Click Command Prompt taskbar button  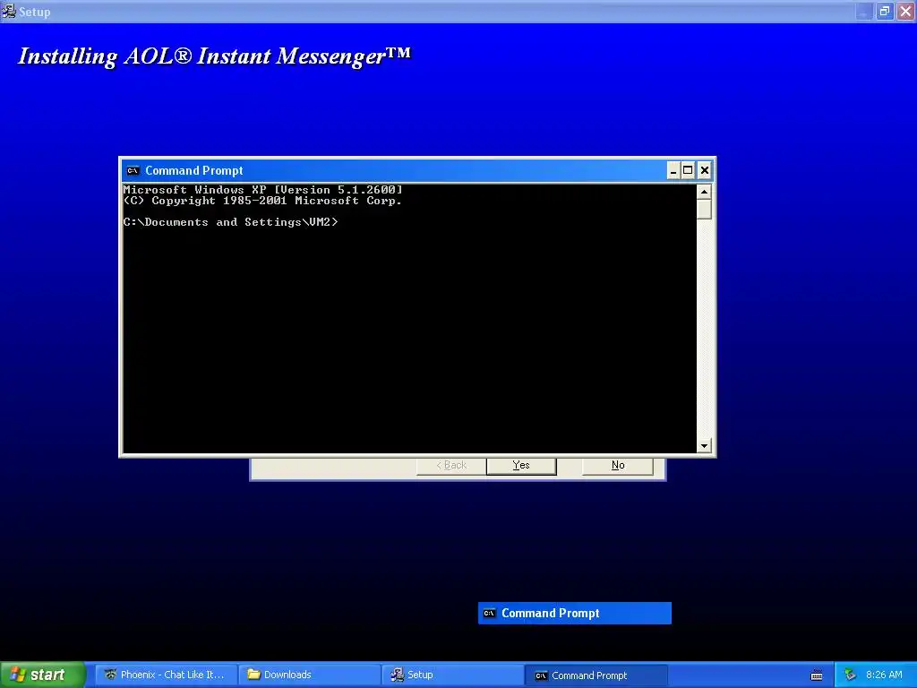(596, 675)
